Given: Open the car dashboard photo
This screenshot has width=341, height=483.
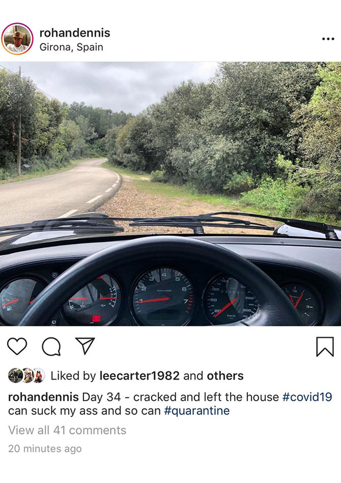Looking at the screenshot, I should pos(170,194).
